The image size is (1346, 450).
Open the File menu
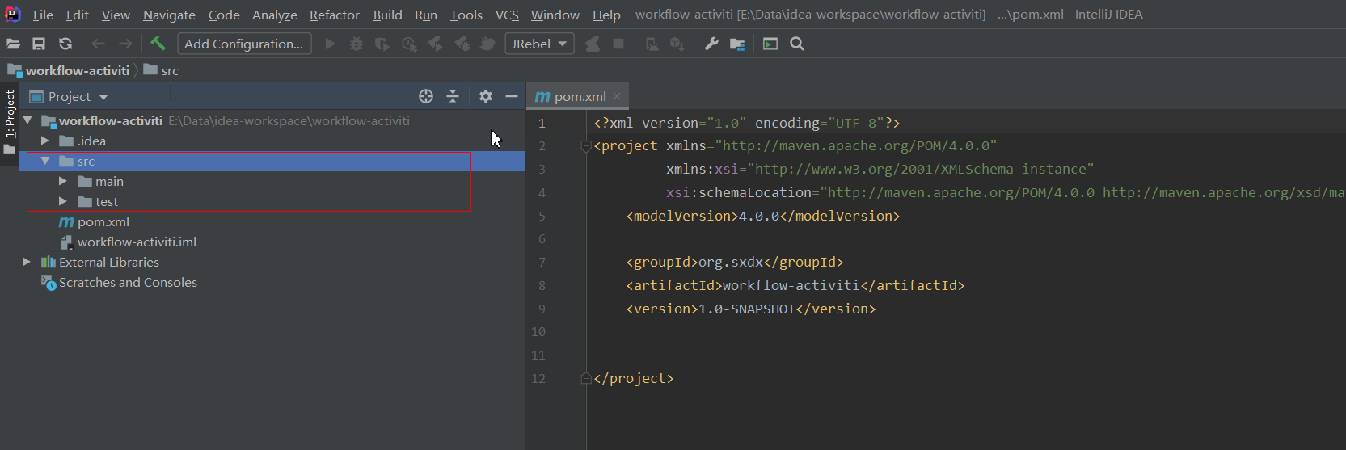tap(43, 15)
